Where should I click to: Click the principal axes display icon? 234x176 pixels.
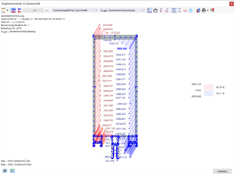[161, 10]
